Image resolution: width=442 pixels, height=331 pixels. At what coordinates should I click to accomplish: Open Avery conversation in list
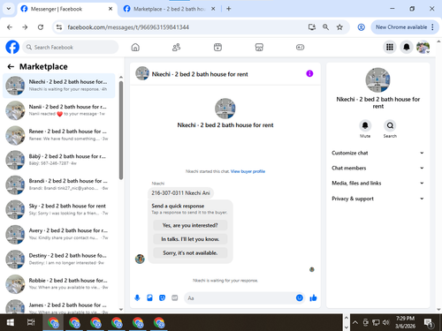59,235
